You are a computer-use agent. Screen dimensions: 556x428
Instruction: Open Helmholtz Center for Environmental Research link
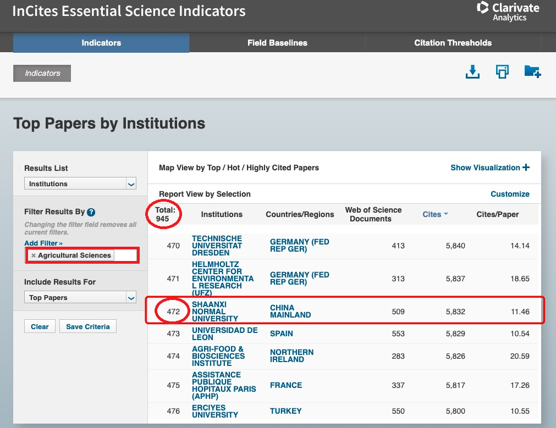[x=223, y=279]
